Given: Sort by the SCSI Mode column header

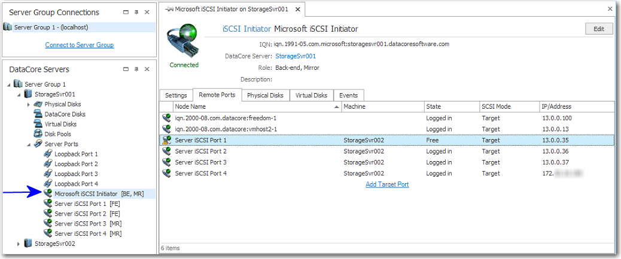Looking at the screenshot, I should [509, 107].
